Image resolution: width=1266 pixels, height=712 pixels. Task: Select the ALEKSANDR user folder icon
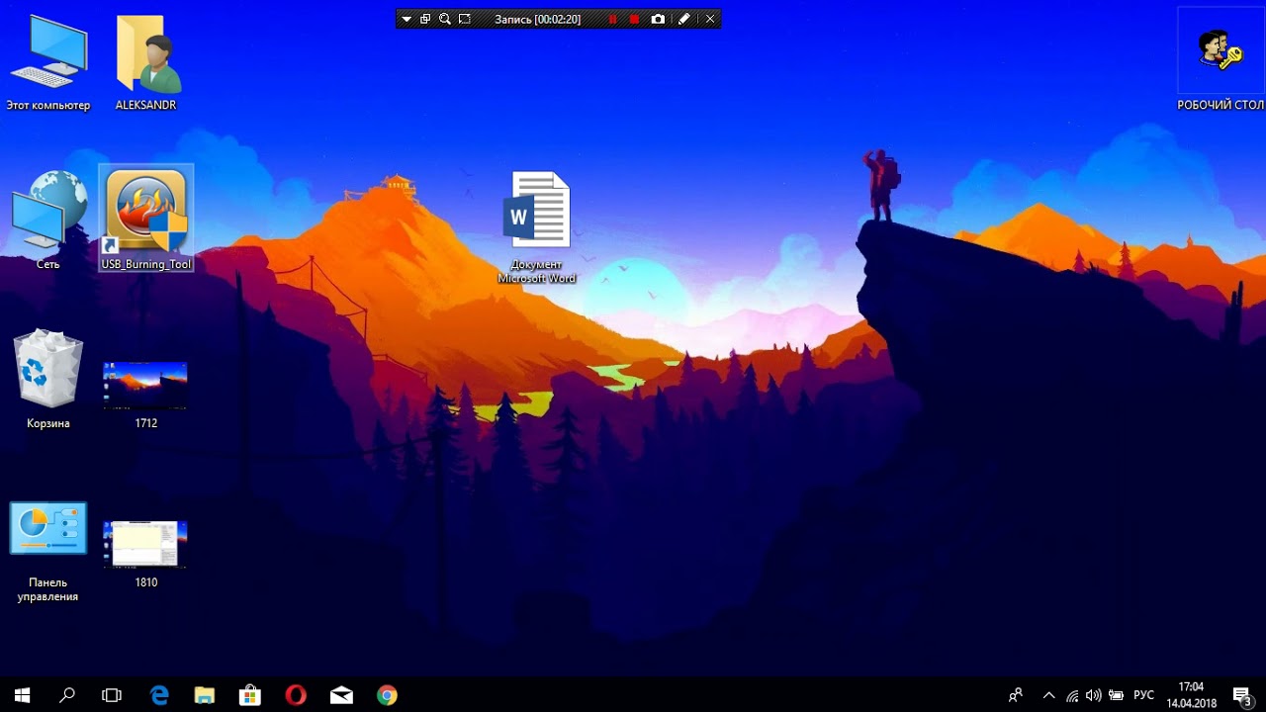tap(146, 63)
